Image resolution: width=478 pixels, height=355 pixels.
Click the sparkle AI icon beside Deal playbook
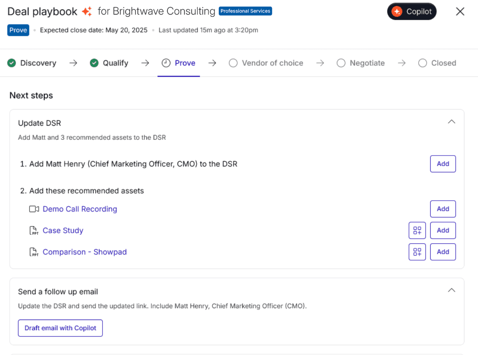(x=87, y=12)
